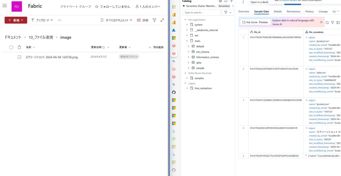Click the red 新規 button
The height and width of the screenshot is (176, 341).
[16, 20]
